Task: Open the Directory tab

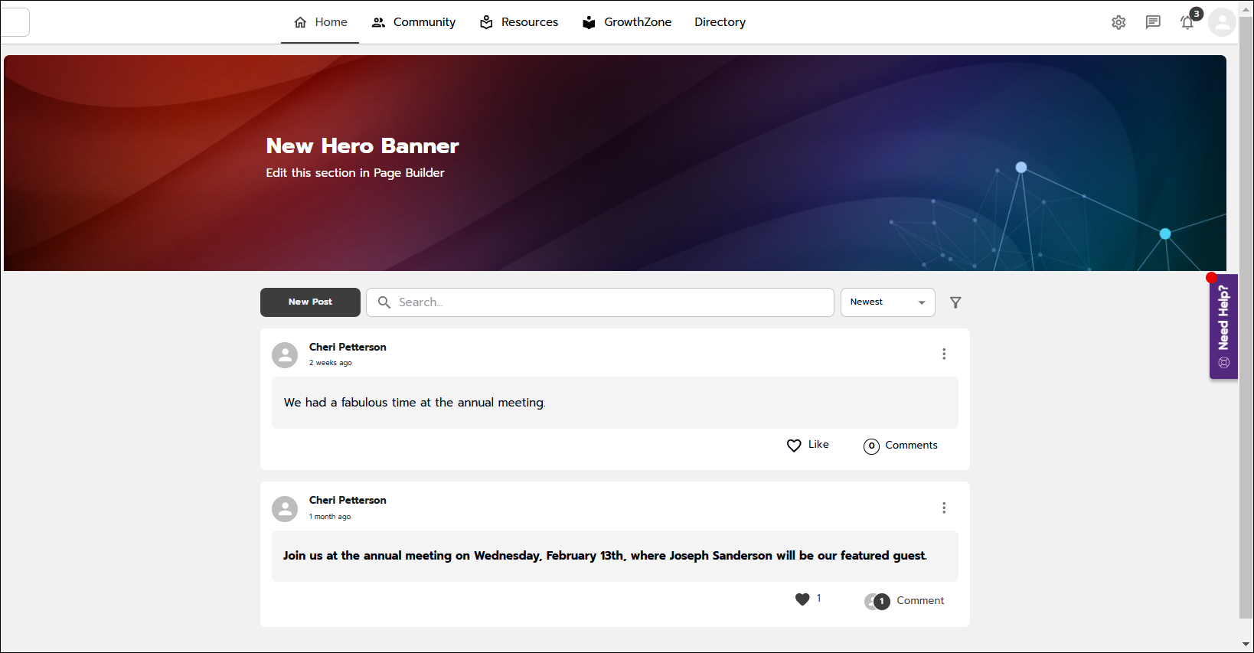Action: click(x=720, y=22)
